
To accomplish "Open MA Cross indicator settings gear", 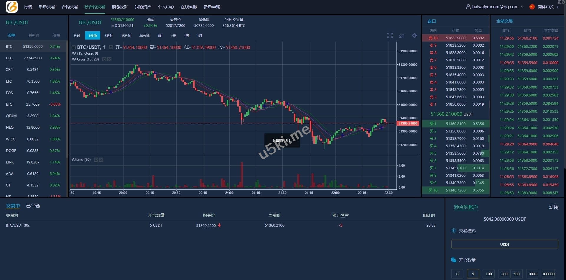I will 104,59.
